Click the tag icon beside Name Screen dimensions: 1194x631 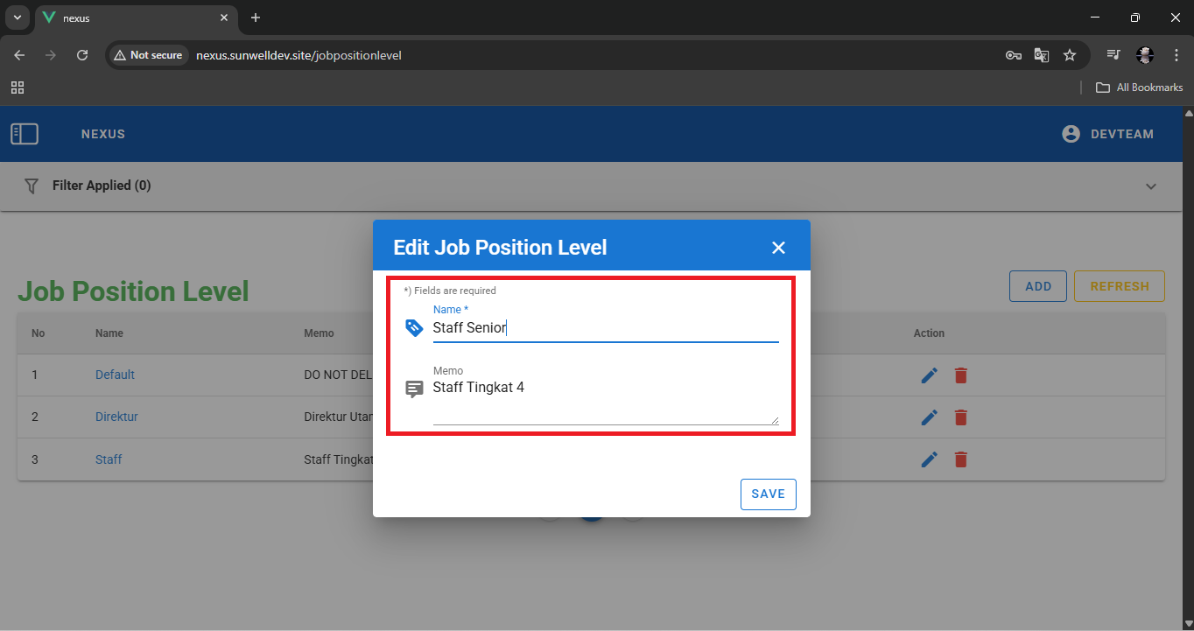click(415, 328)
